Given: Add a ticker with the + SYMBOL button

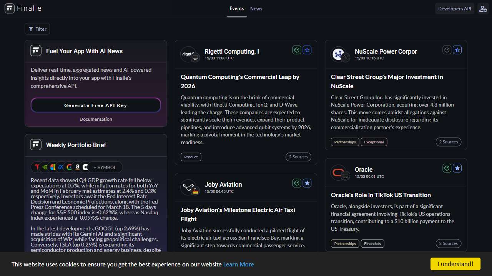Looking at the screenshot, I should tap(105, 167).
